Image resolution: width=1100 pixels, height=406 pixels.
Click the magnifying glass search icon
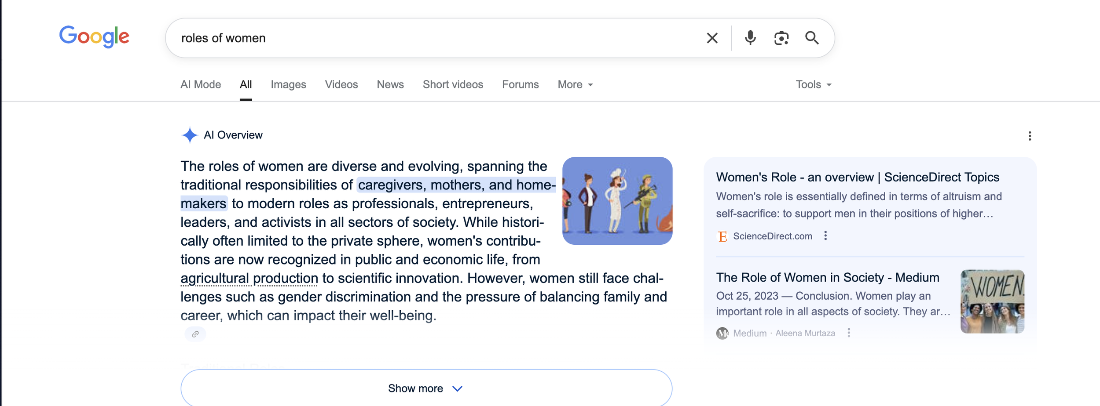(x=812, y=38)
